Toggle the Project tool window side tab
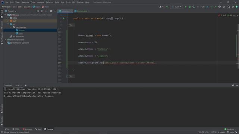This screenshot has width=239, height=134. (1, 14)
